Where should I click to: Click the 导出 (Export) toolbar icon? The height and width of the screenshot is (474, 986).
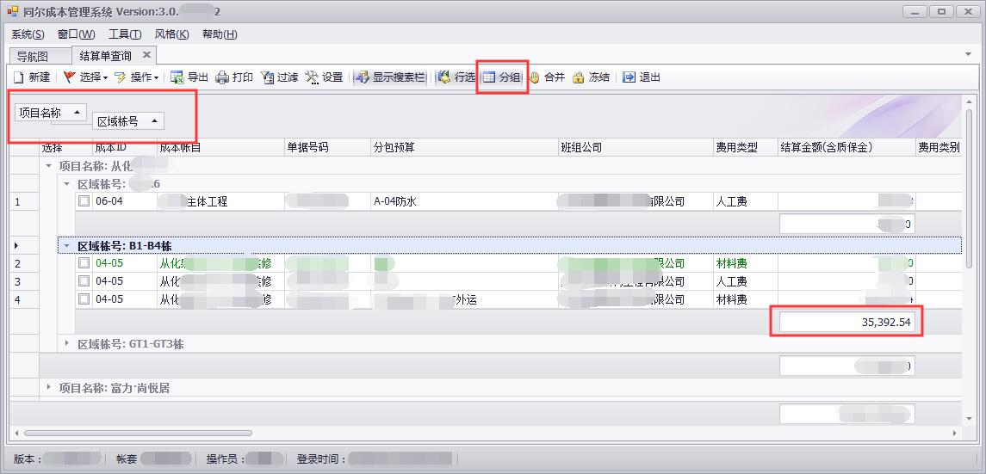click(177, 77)
